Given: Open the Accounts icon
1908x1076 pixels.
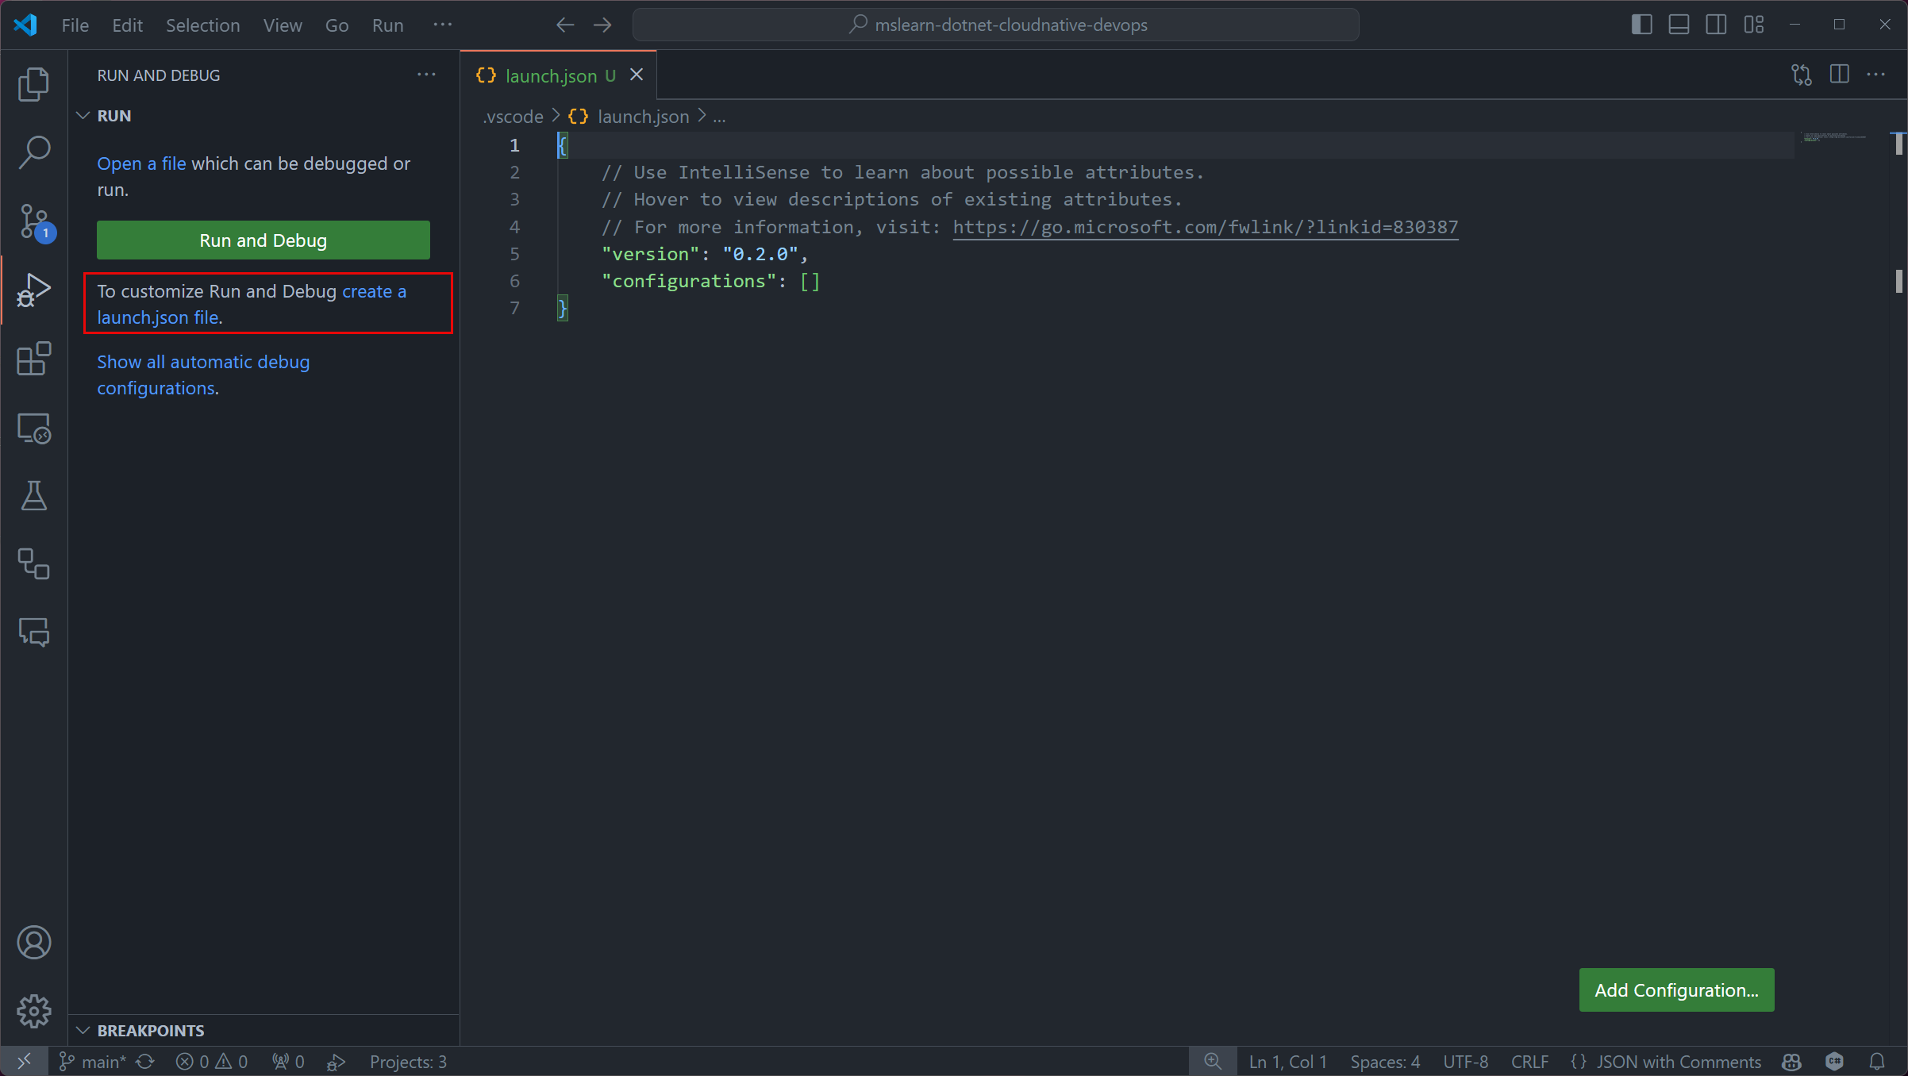Looking at the screenshot, I should tap(33, 943).
